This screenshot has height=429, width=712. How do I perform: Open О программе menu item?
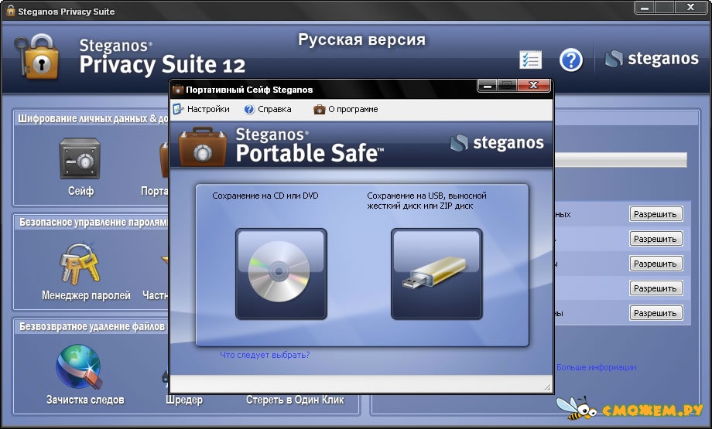click(x=346, y=109)
